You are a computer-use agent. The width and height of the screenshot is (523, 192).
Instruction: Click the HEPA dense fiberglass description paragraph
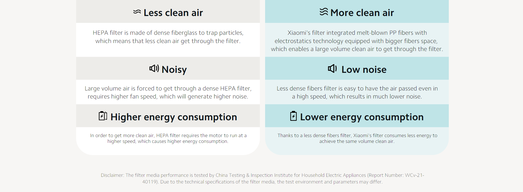point(168,37)
